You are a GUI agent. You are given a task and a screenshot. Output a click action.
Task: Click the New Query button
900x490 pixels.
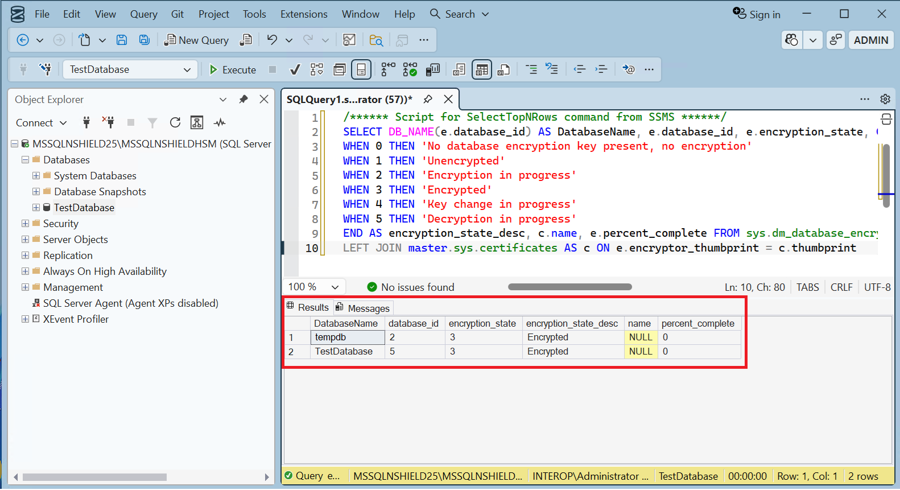coord(196,40)
